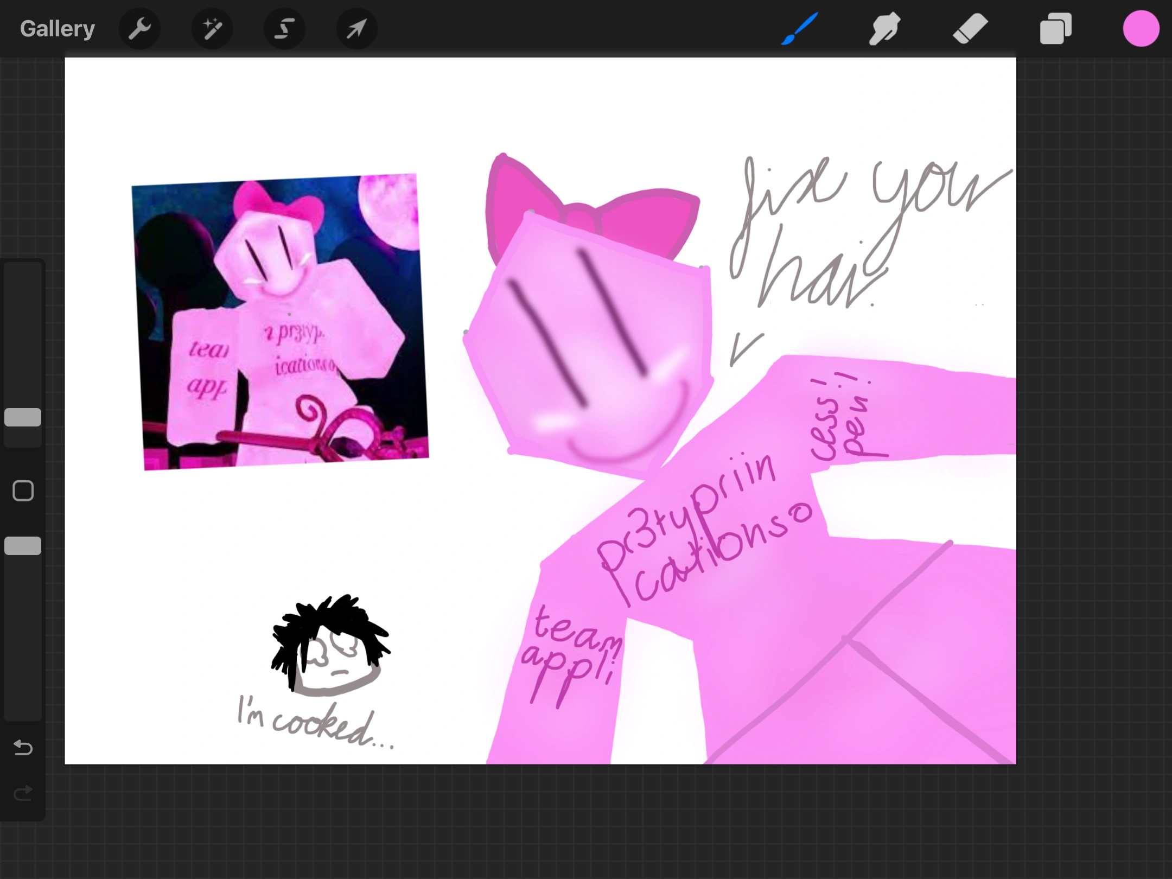Activate the Transform arrow tool
The image size is (1172, 879).
pyautogui.click(x=356, y=29)
